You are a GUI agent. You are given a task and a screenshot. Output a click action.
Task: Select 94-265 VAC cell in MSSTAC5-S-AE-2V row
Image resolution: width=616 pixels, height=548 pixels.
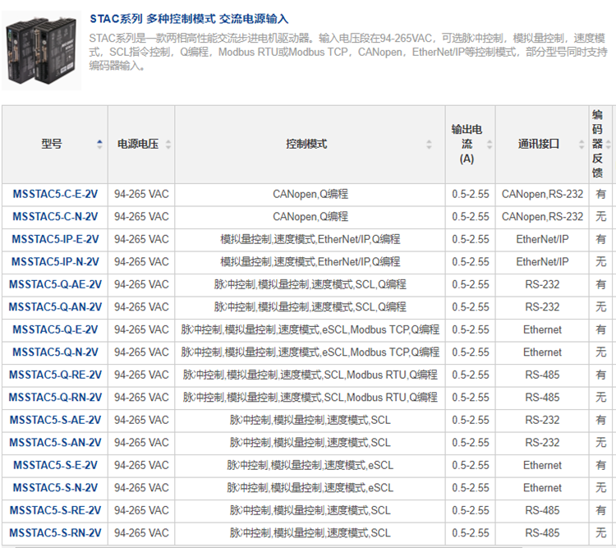click(141, 420)
